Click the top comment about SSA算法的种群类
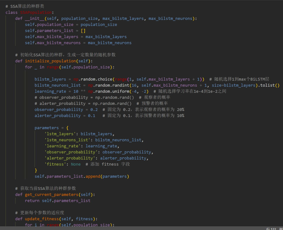Image resolution: width=283 pixels, height=230 pixels. [x=26, y=6]
